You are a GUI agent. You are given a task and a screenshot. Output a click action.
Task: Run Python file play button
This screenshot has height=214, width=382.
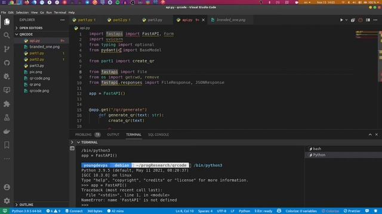pos(341,20)
